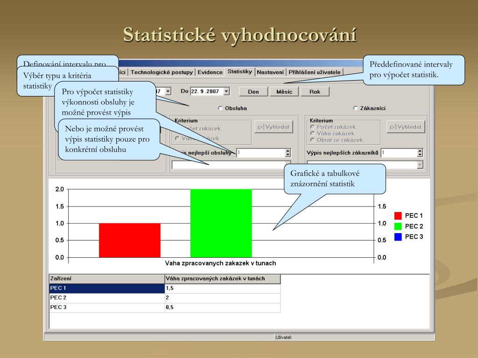
Task: Click the green PEC 2 legend swatch
Action: tap(398, 226)
